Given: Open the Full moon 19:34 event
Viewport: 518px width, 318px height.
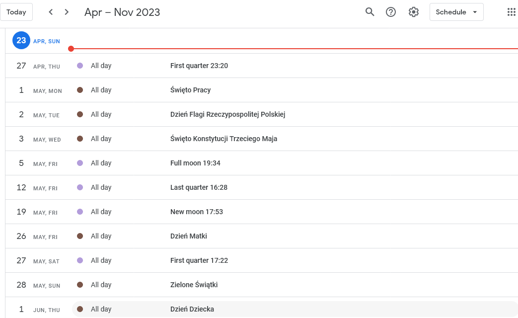Looking at the screenshot, I should click(195, 163).
